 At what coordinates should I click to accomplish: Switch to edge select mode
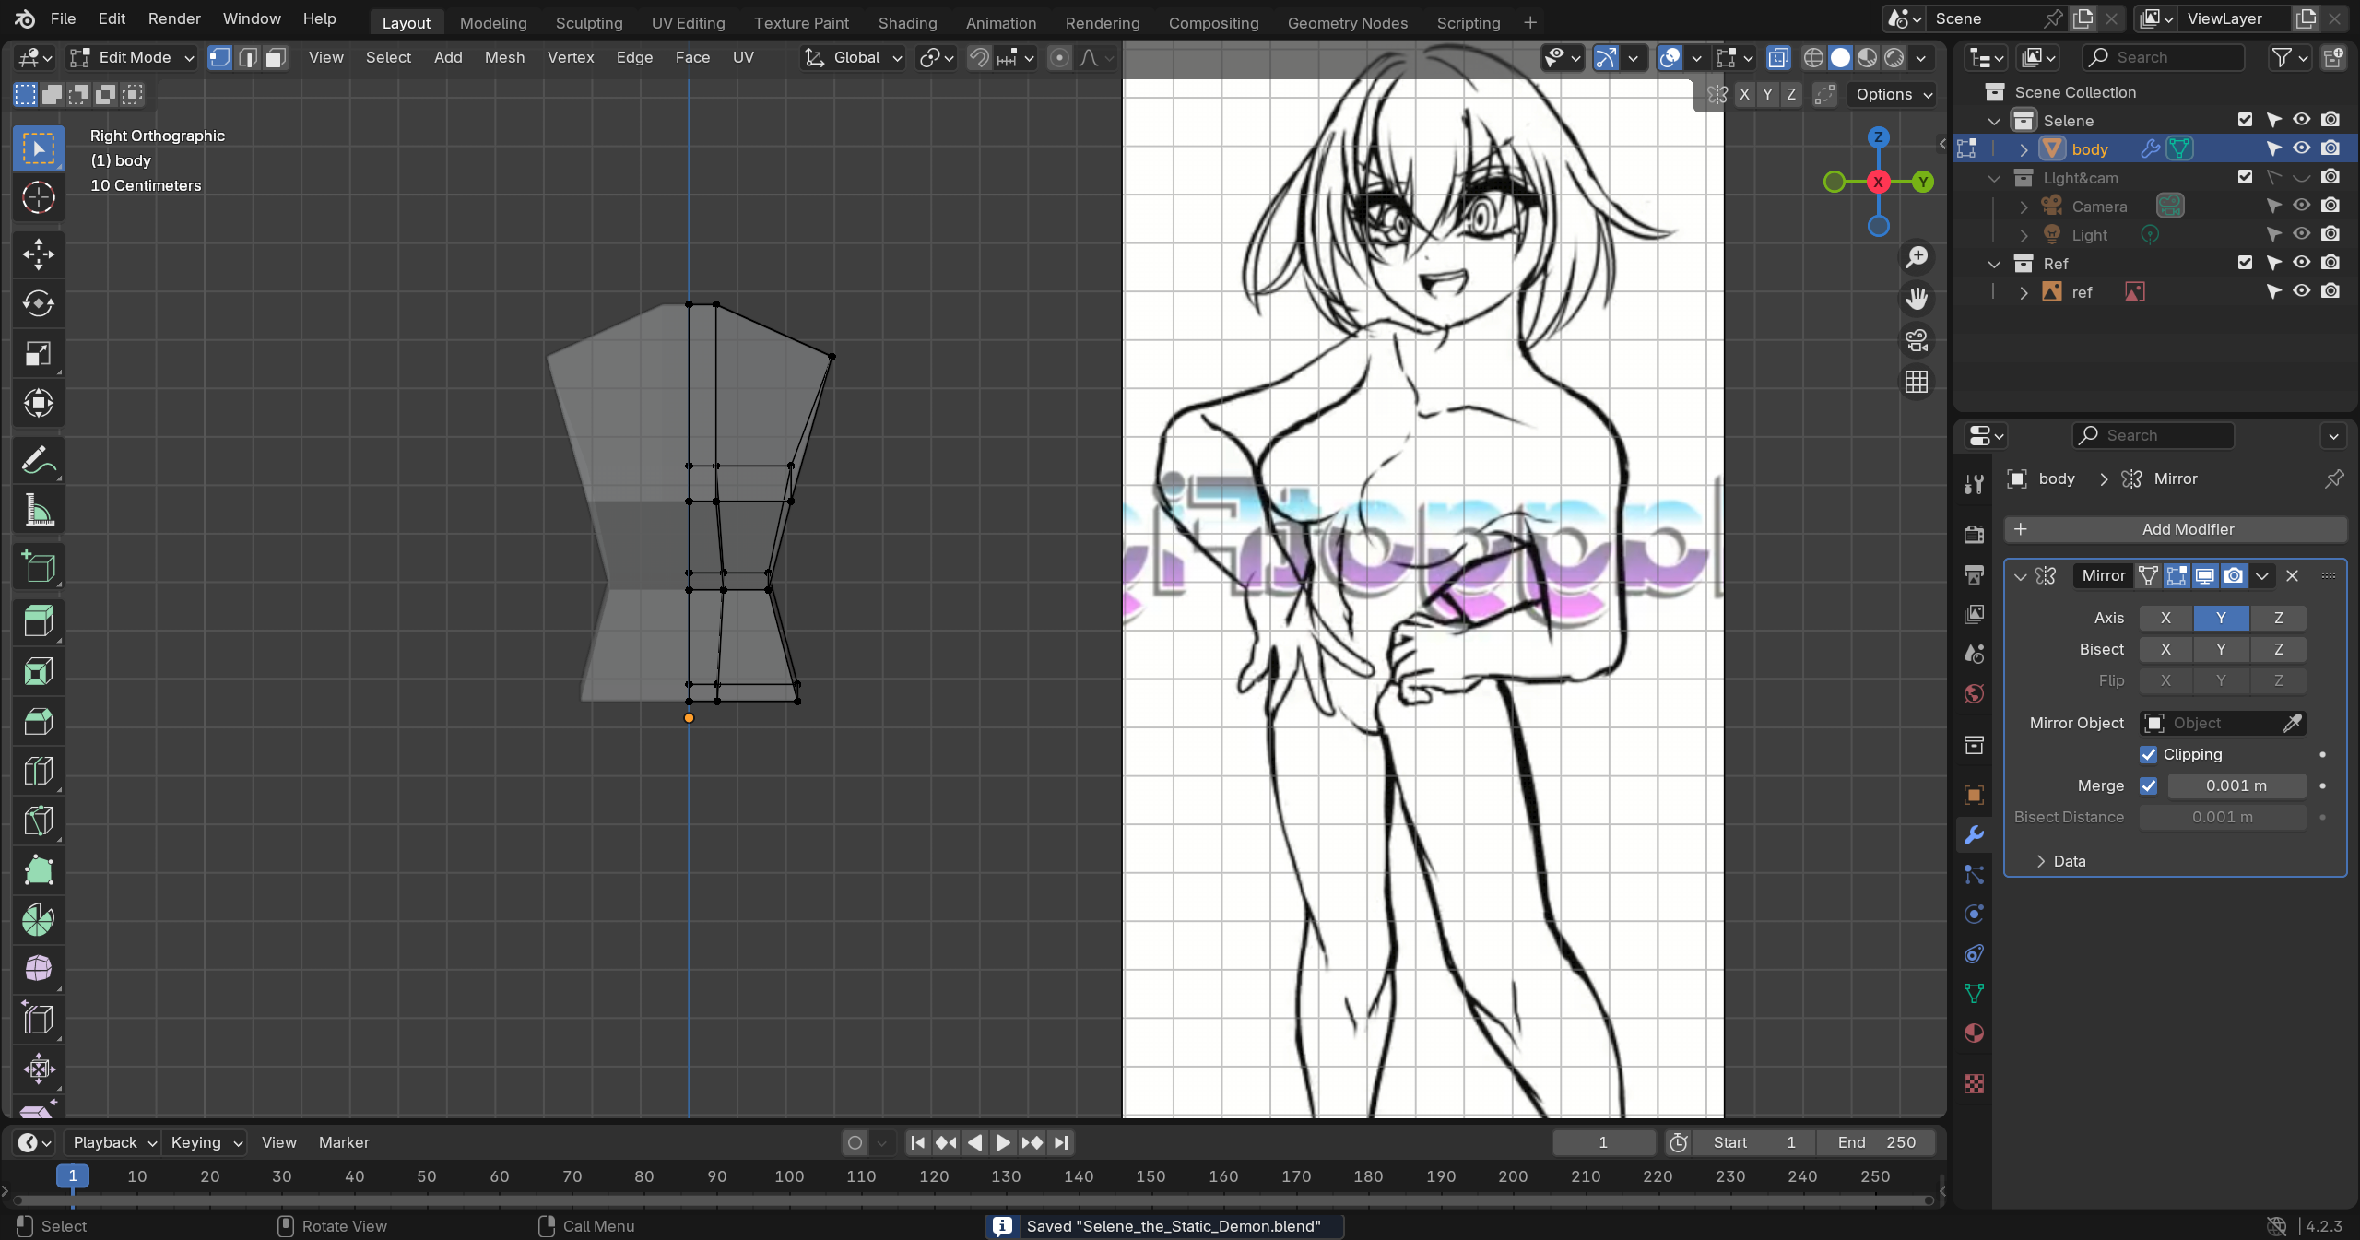click(247, 57)
